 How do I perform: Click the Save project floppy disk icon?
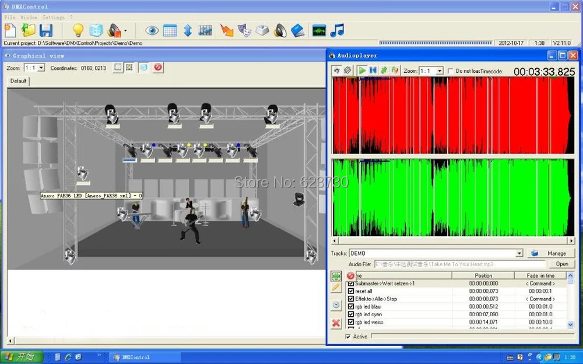tap(45, 30)
